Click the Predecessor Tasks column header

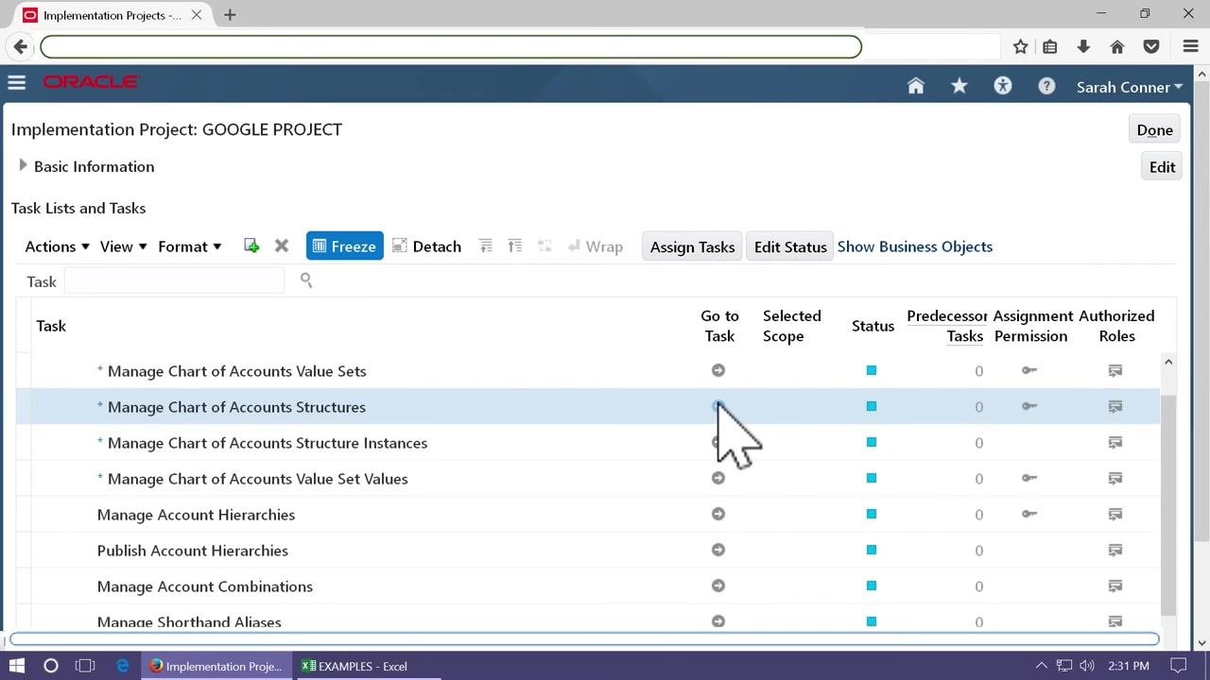click(x=946, y=326)
